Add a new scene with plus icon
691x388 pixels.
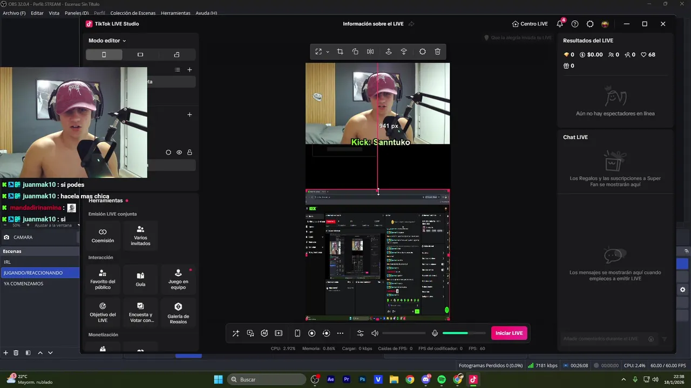point(189,70)
